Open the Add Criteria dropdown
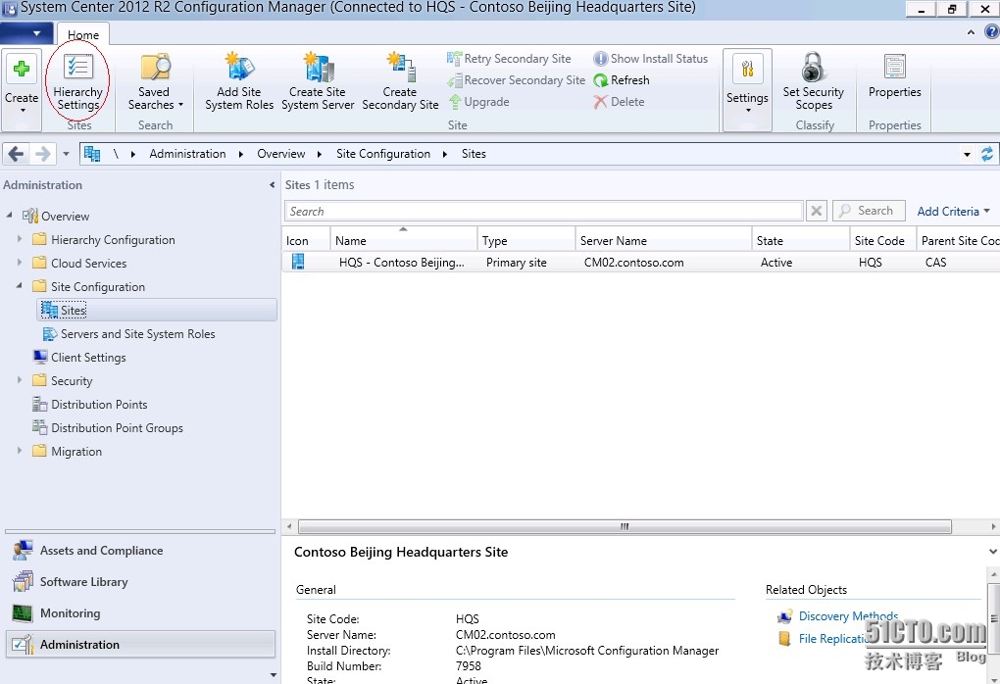This screenshot has height=684, width=1000. tap(954, 211)
